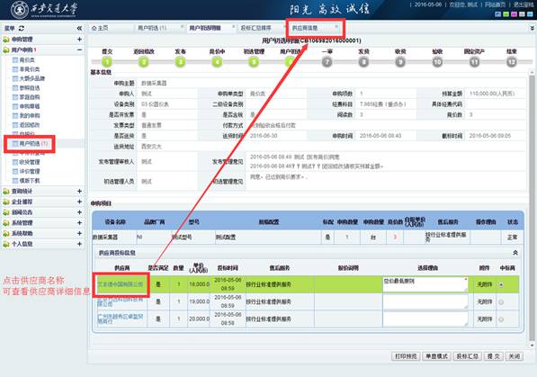Open the tab overflow arrow at tab bar end
This screenshot has width=537, height=377.
click(532, 28)
